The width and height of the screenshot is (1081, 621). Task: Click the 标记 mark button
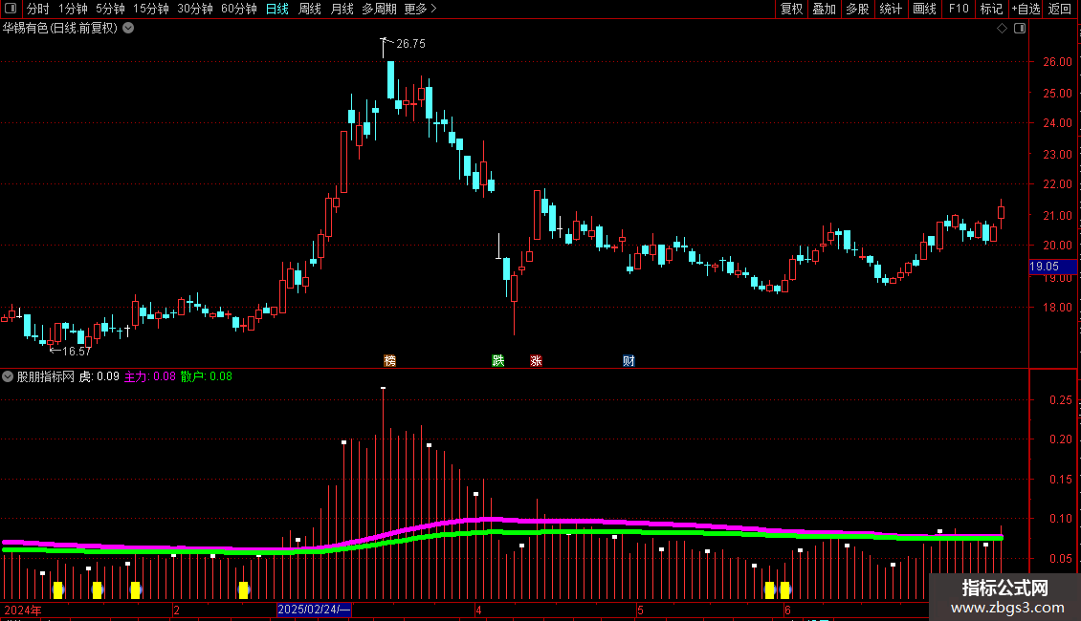tap(991, 9)
